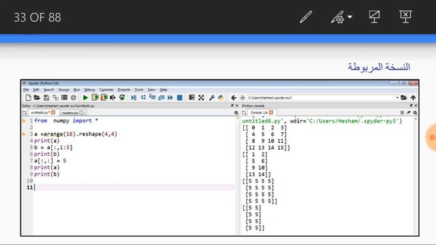This screenshot has height=245, width=436.
Task: Click the parent directory up arrow
Action: pyautogui.click(x=414, y=97)
